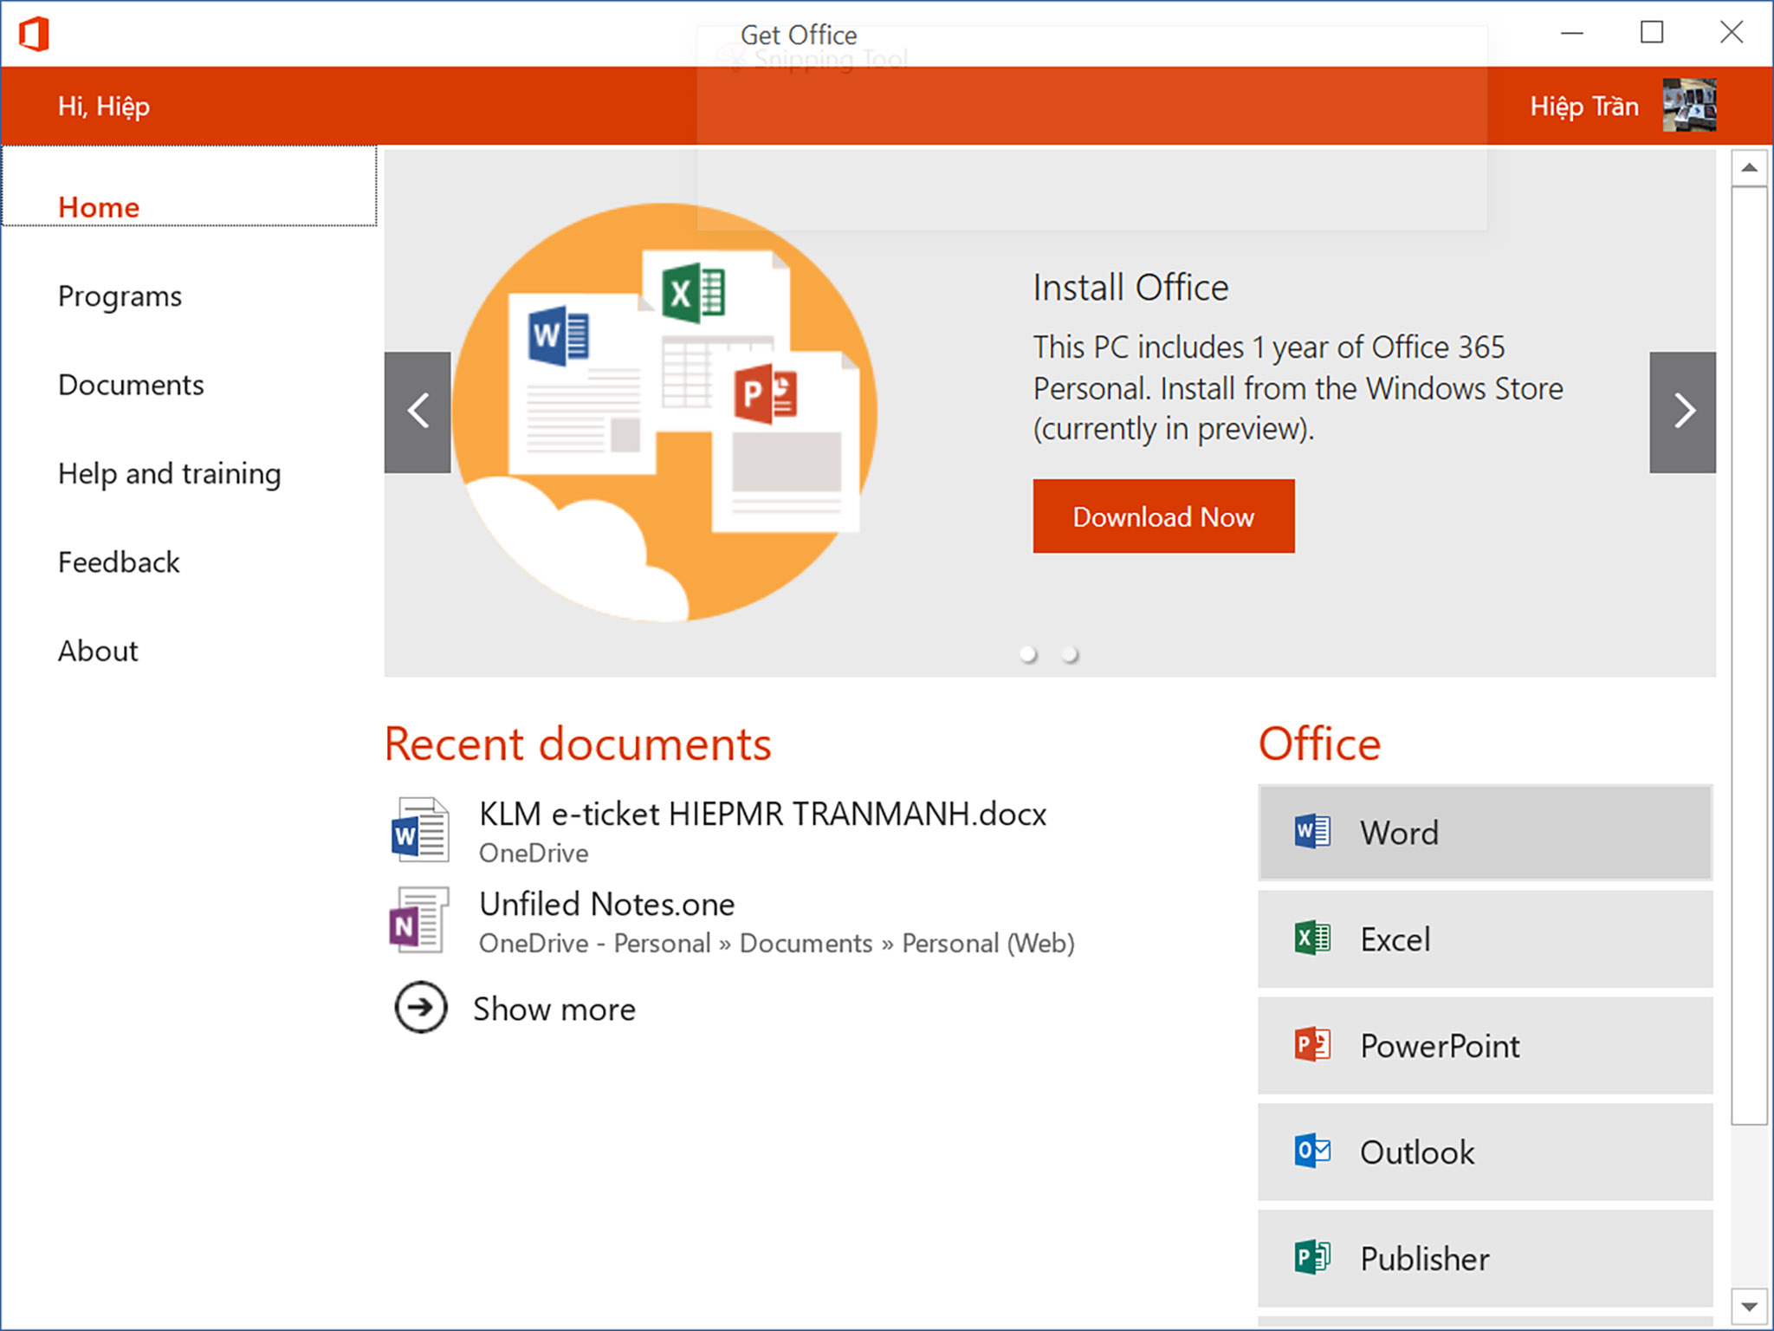This screenshot has width=1774, height=1331.
Task: Click the vertical scrollbar thumb
Action: click(x=1749, y=655)
